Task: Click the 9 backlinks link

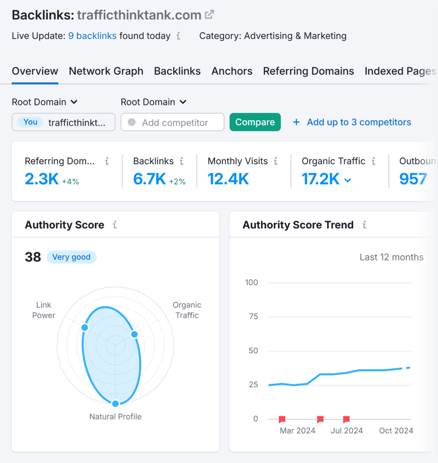Action: 92,36
